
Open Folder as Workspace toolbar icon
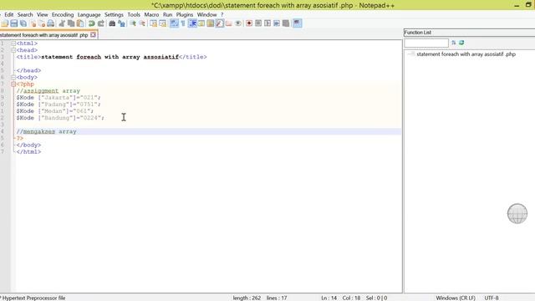coord(228,23)
